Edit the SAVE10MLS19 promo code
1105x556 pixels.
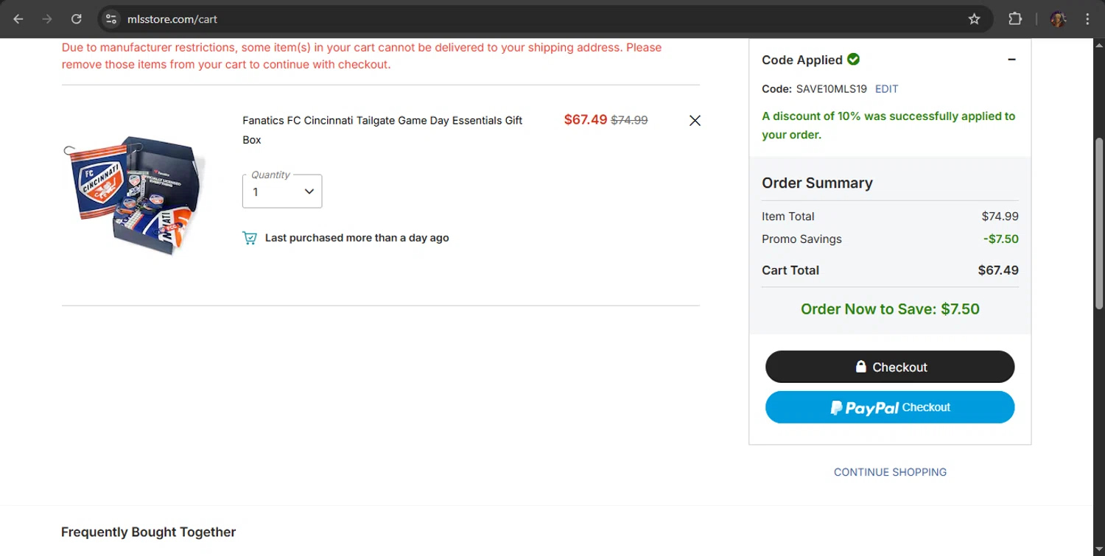point(886,89)
